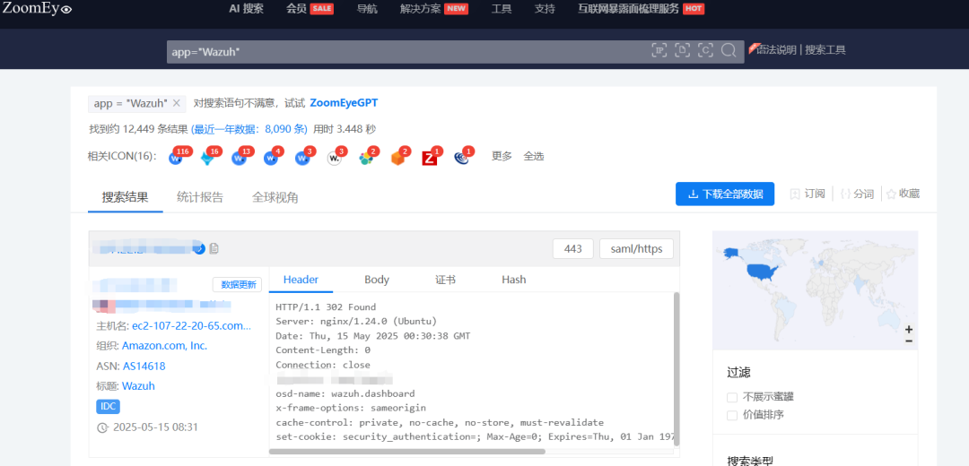Select the Hash tab
Image resolution: width=969 pixels, height=466 pixels.
(513, 280)
